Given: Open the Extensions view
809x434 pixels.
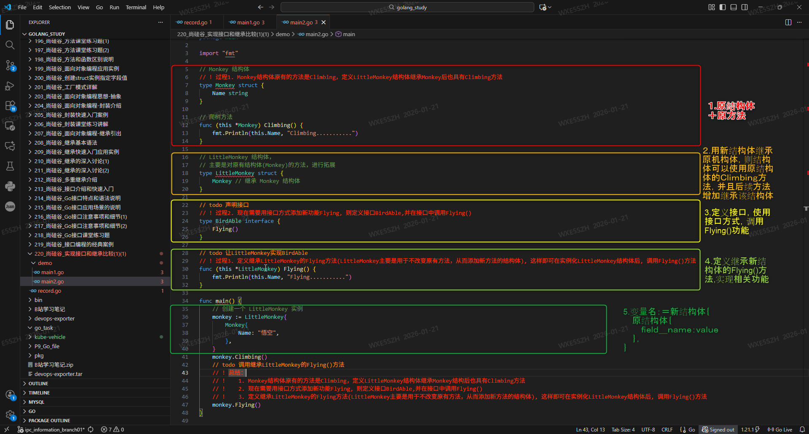Looking at the screenshot, I should (10, 106).
